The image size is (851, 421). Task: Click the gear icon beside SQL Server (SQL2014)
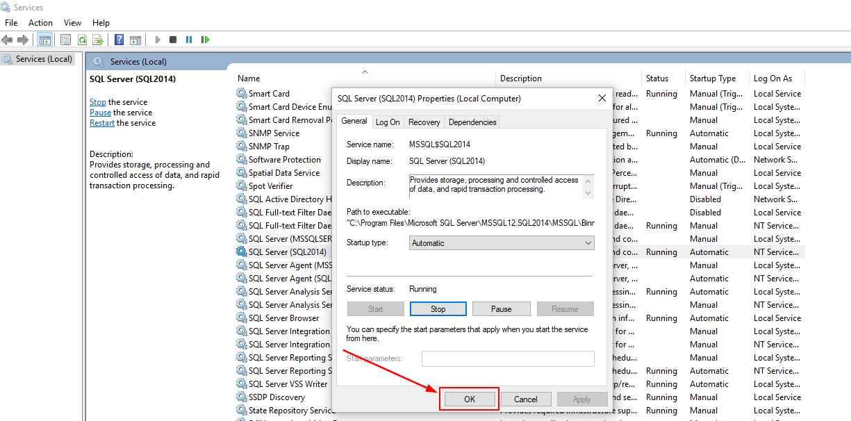click(242, 251)
